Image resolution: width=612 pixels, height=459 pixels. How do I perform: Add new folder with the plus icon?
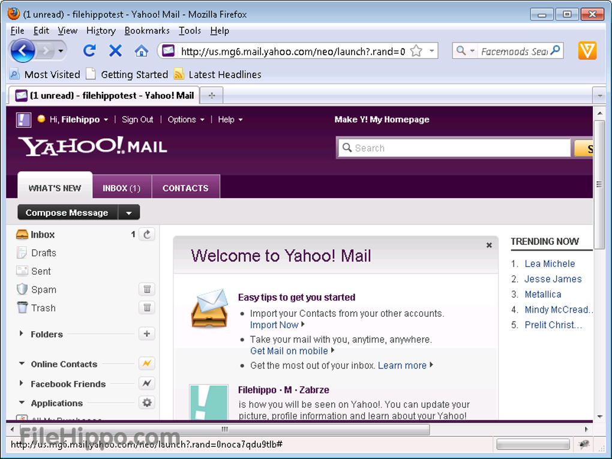pos(146,334)
